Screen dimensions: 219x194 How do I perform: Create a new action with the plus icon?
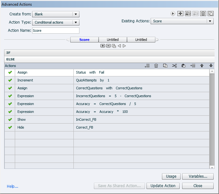pos(181,14)
